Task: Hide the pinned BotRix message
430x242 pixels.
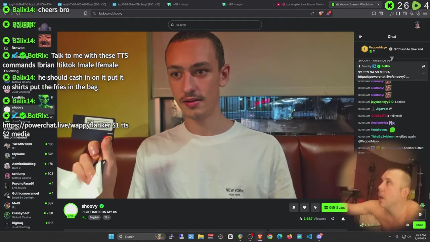Action: [x=423, y=66]
